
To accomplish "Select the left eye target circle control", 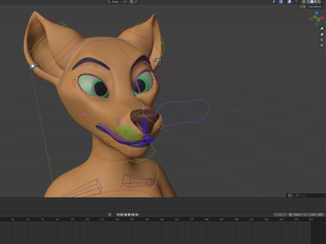I will [x=173, y=115].
